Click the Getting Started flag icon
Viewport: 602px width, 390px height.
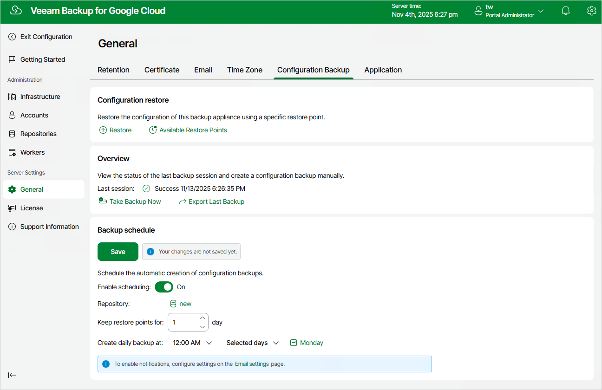(x=12, y=59)
